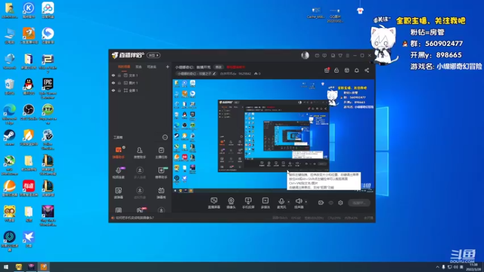Toggle the lock on the 文本 1 source

point(119,75)
